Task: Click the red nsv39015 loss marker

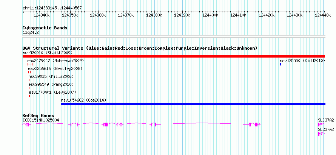Action: (x=29, y=80)
